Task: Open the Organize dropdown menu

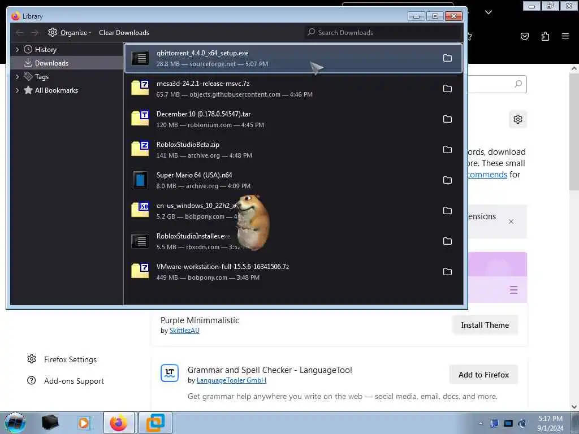Action: coord(70,32)
